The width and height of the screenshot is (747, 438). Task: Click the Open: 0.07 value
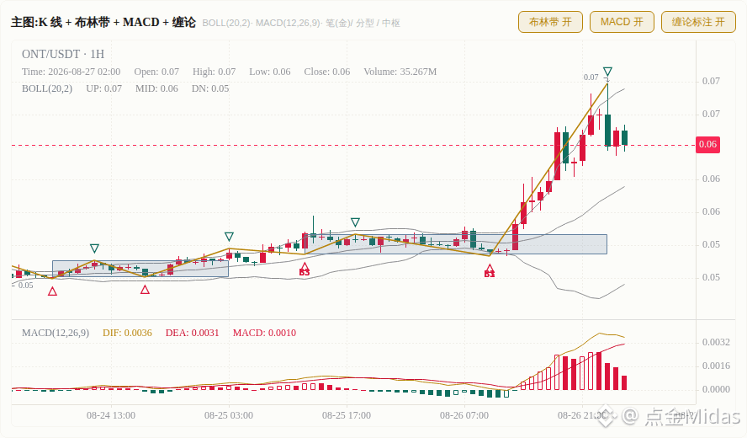point(156,72)
